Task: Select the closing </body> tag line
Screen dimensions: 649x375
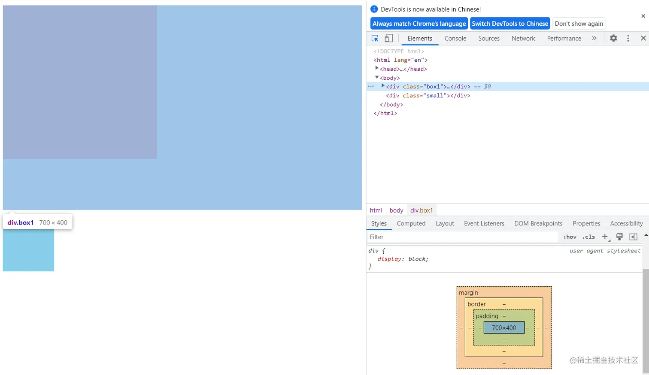Action: point(391,105)
